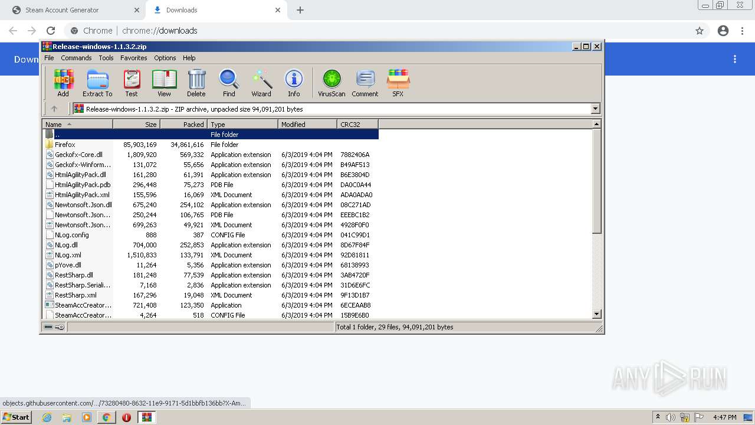
Task: Sort files by Type column
Action: 242,124
